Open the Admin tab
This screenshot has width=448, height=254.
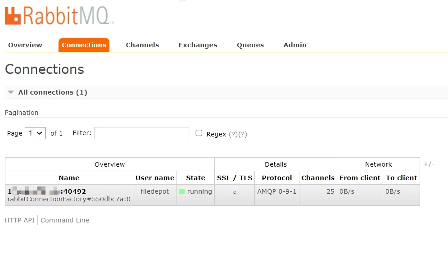click(x=295, y=45)
